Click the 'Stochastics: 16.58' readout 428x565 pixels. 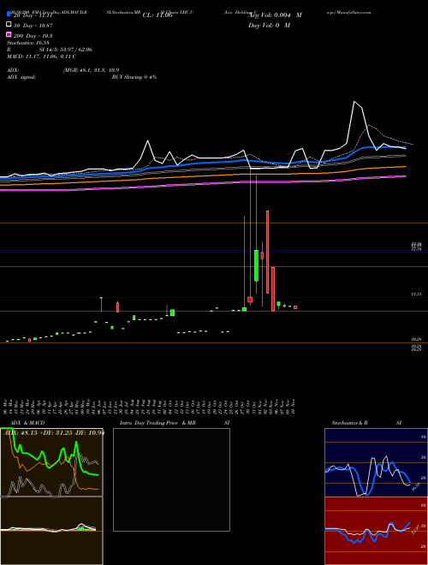27,43
